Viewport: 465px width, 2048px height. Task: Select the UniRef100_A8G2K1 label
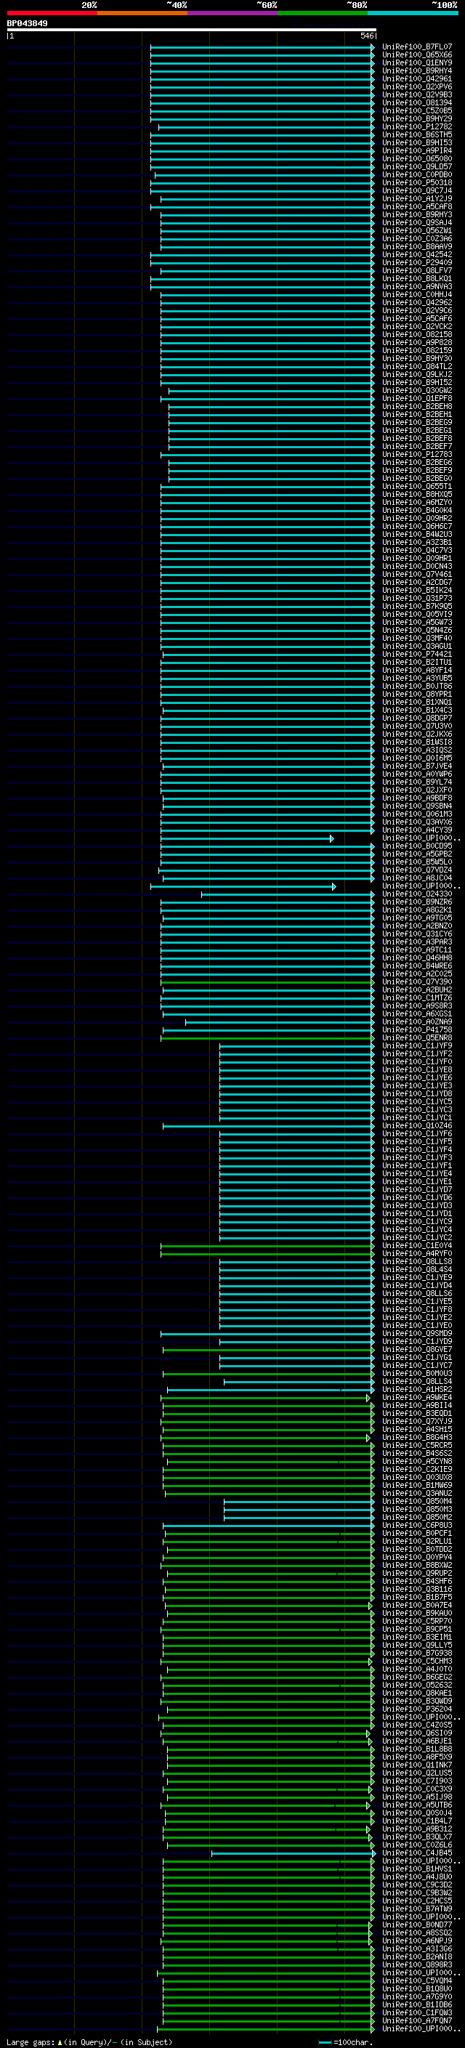click(417, 910)
